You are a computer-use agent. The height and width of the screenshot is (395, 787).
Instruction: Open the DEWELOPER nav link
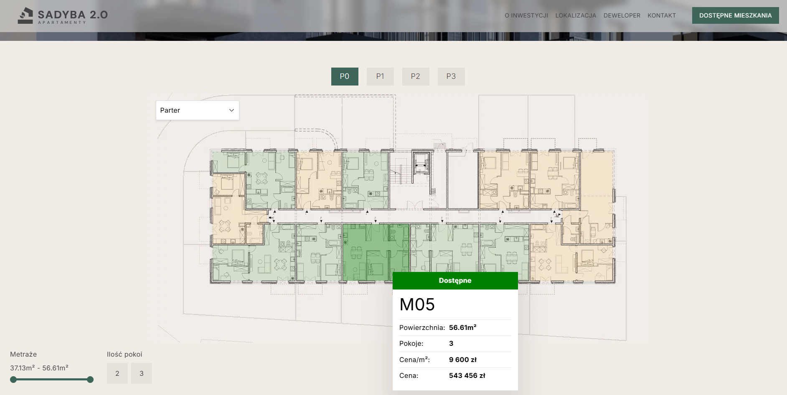click(x=622, y=15)
